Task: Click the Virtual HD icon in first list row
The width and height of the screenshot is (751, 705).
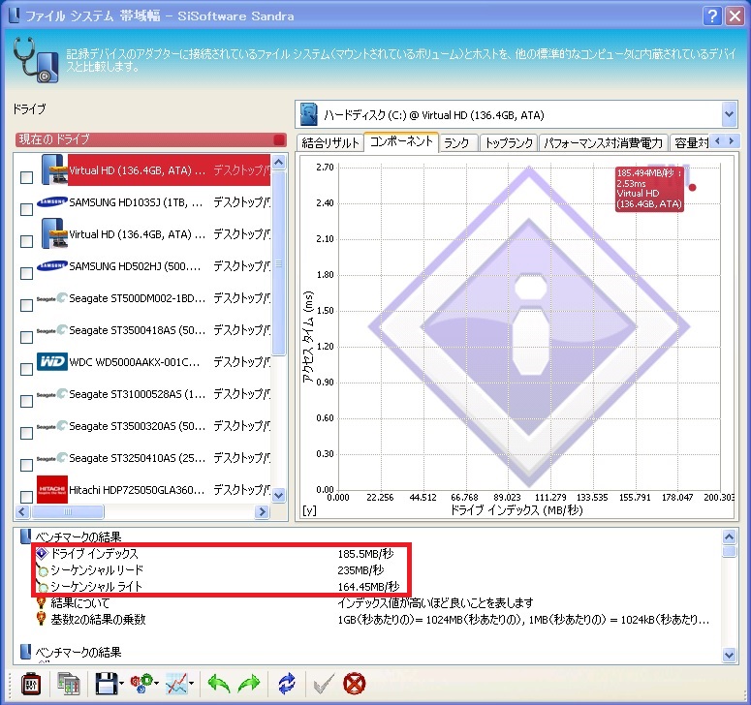Action: 53,169
